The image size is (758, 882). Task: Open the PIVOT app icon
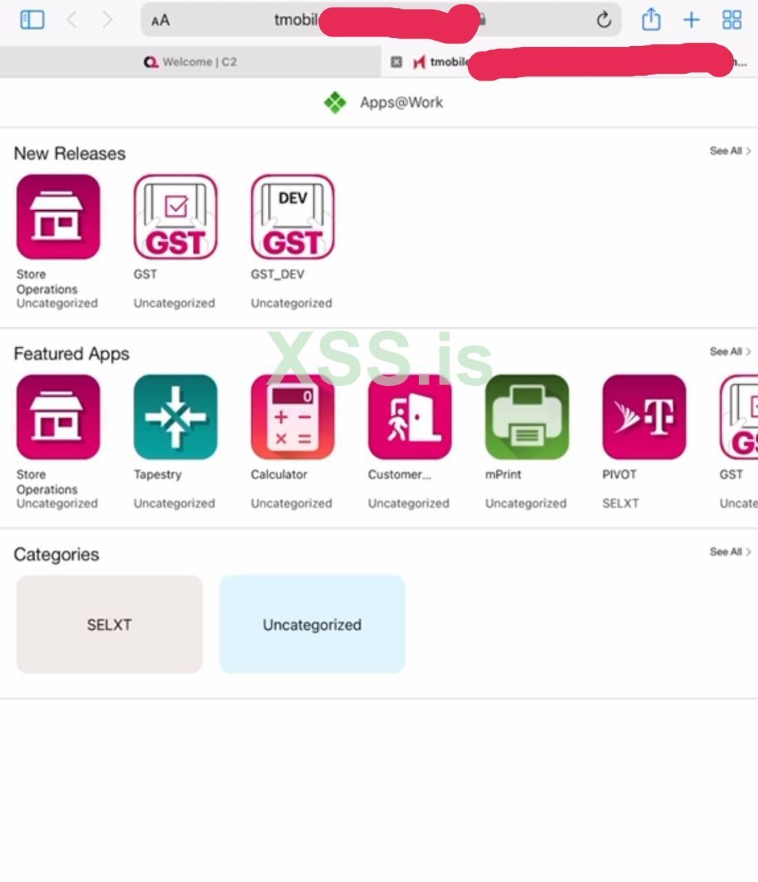(644, 417)
